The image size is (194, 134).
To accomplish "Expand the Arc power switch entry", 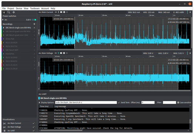I will coord(3,20).
